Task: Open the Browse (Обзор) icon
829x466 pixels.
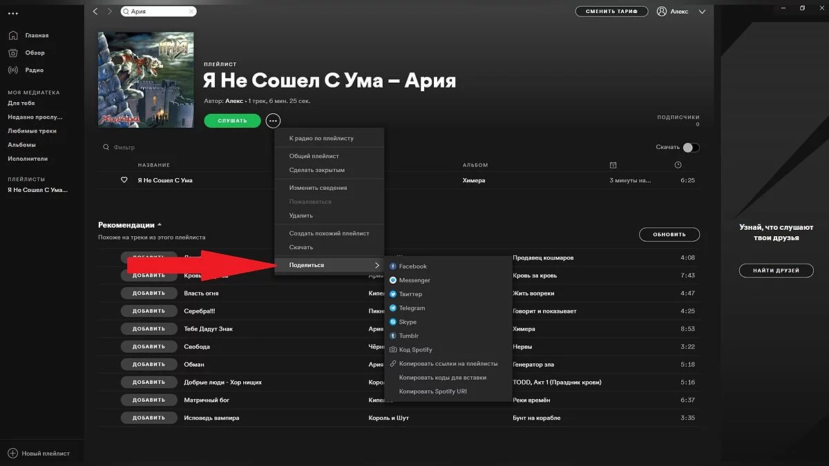Action: (x=13, y=52)
